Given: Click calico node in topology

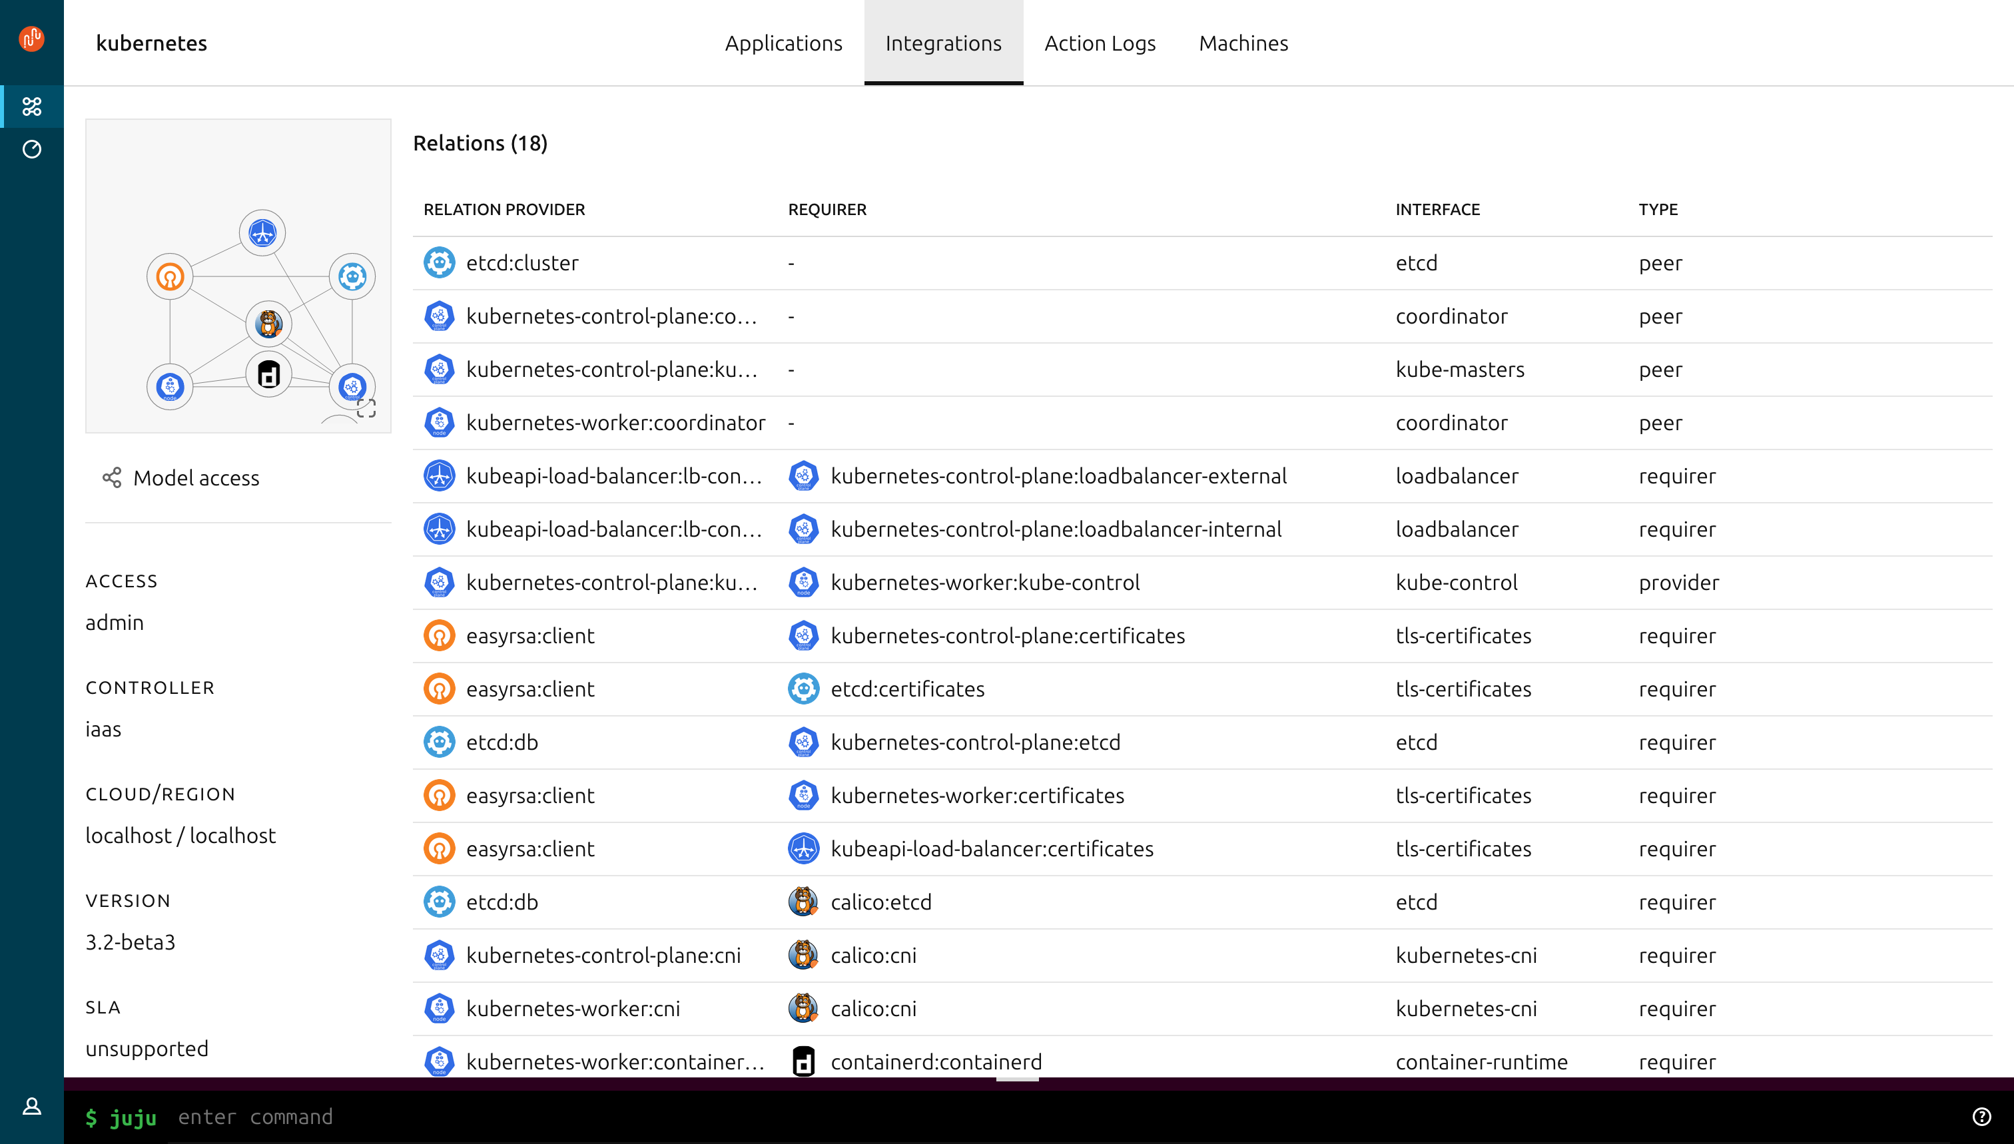Looking at the screenshot, I should click(269, 324).
